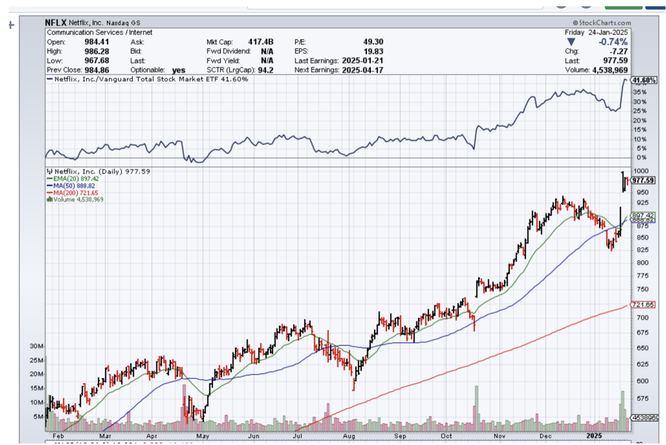Click the 897.42 EMA(20) axis price label

coord(643,215)
